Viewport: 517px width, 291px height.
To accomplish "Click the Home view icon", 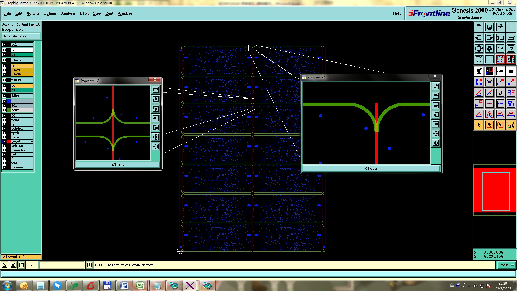I will 500,27.
